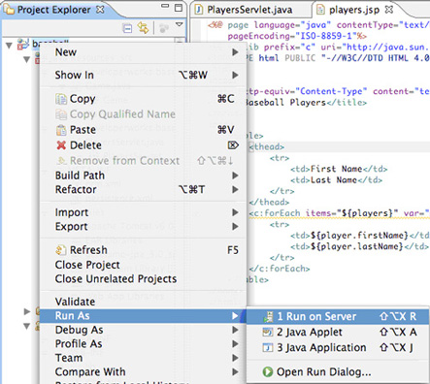The height and width of the screenshot is (384, 430).
Task: Click the <thead> line in editor
Action: tap(267, 146)
